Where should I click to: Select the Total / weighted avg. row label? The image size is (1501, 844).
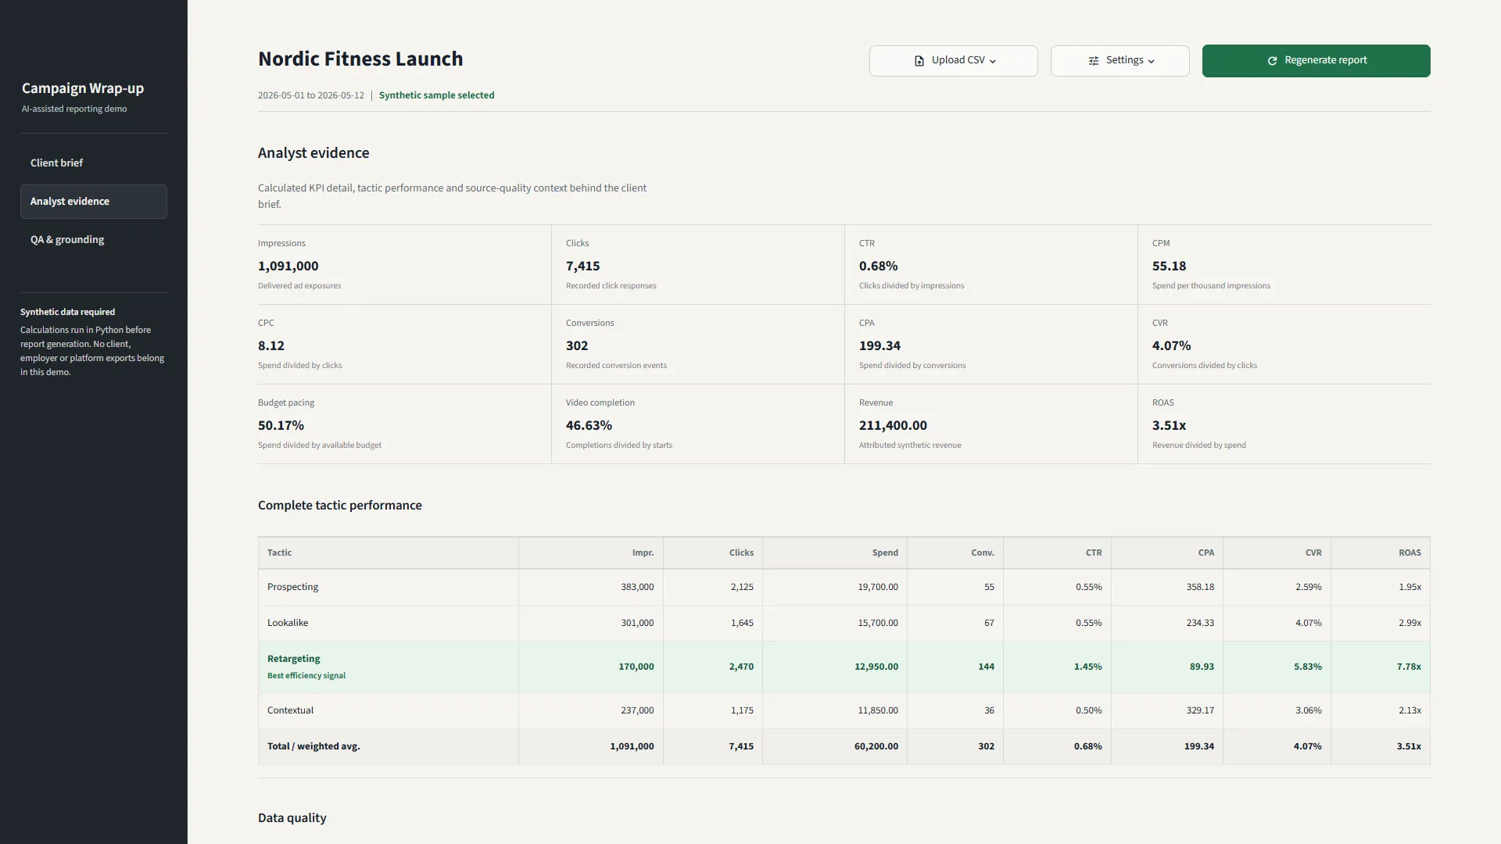coord(313,747)
